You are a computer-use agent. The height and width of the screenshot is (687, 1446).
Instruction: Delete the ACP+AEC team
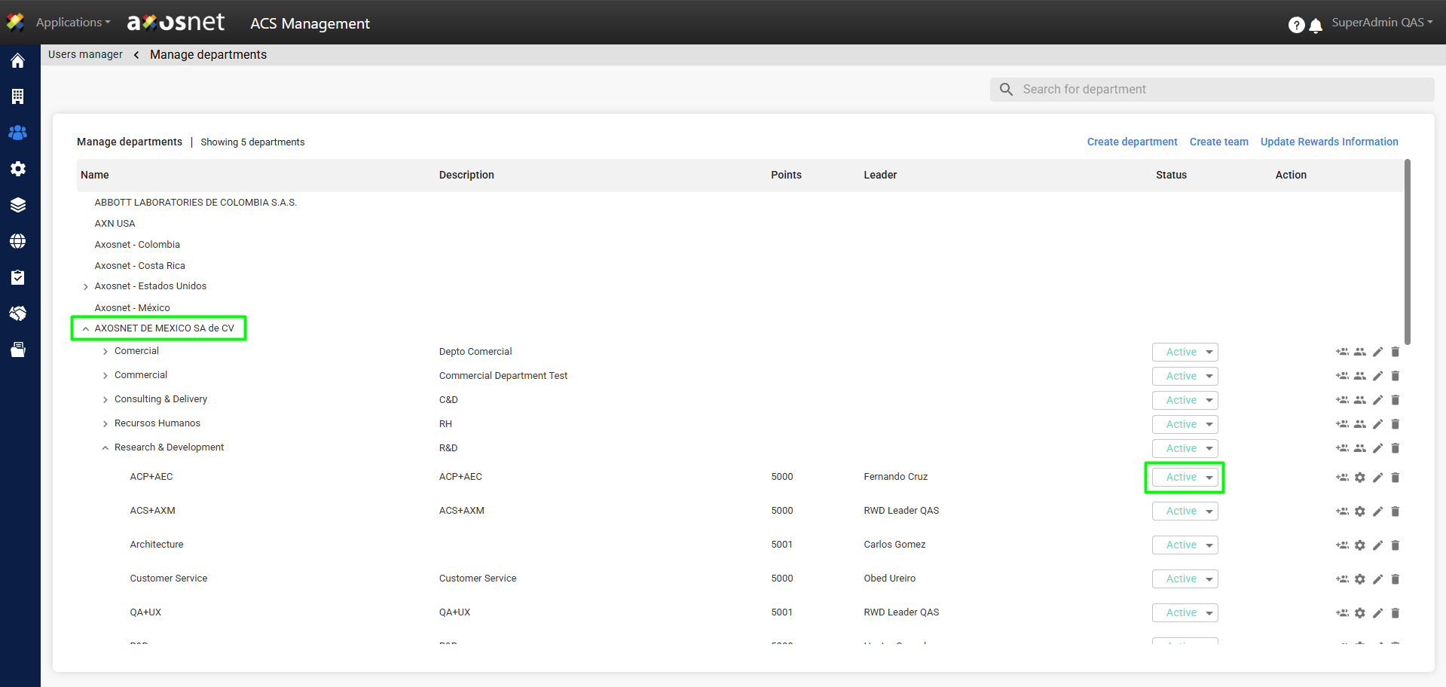[x=1395, y=478]
